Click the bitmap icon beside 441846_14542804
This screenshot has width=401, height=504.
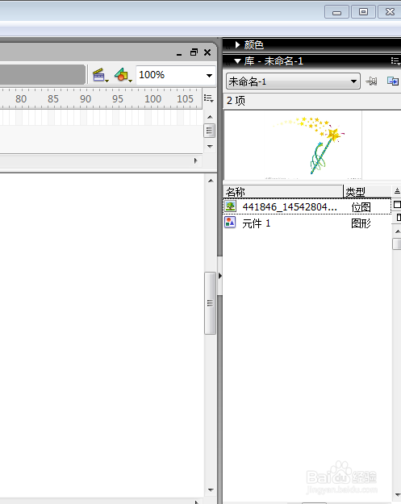pos(230,206)
